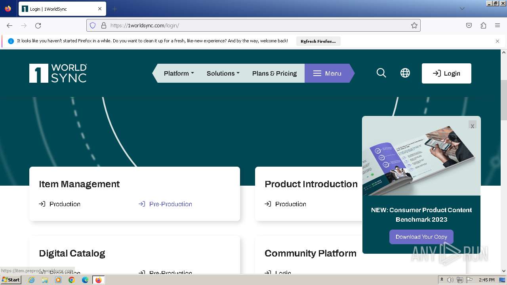Click the Product Introduction heading

click(311, 184)
